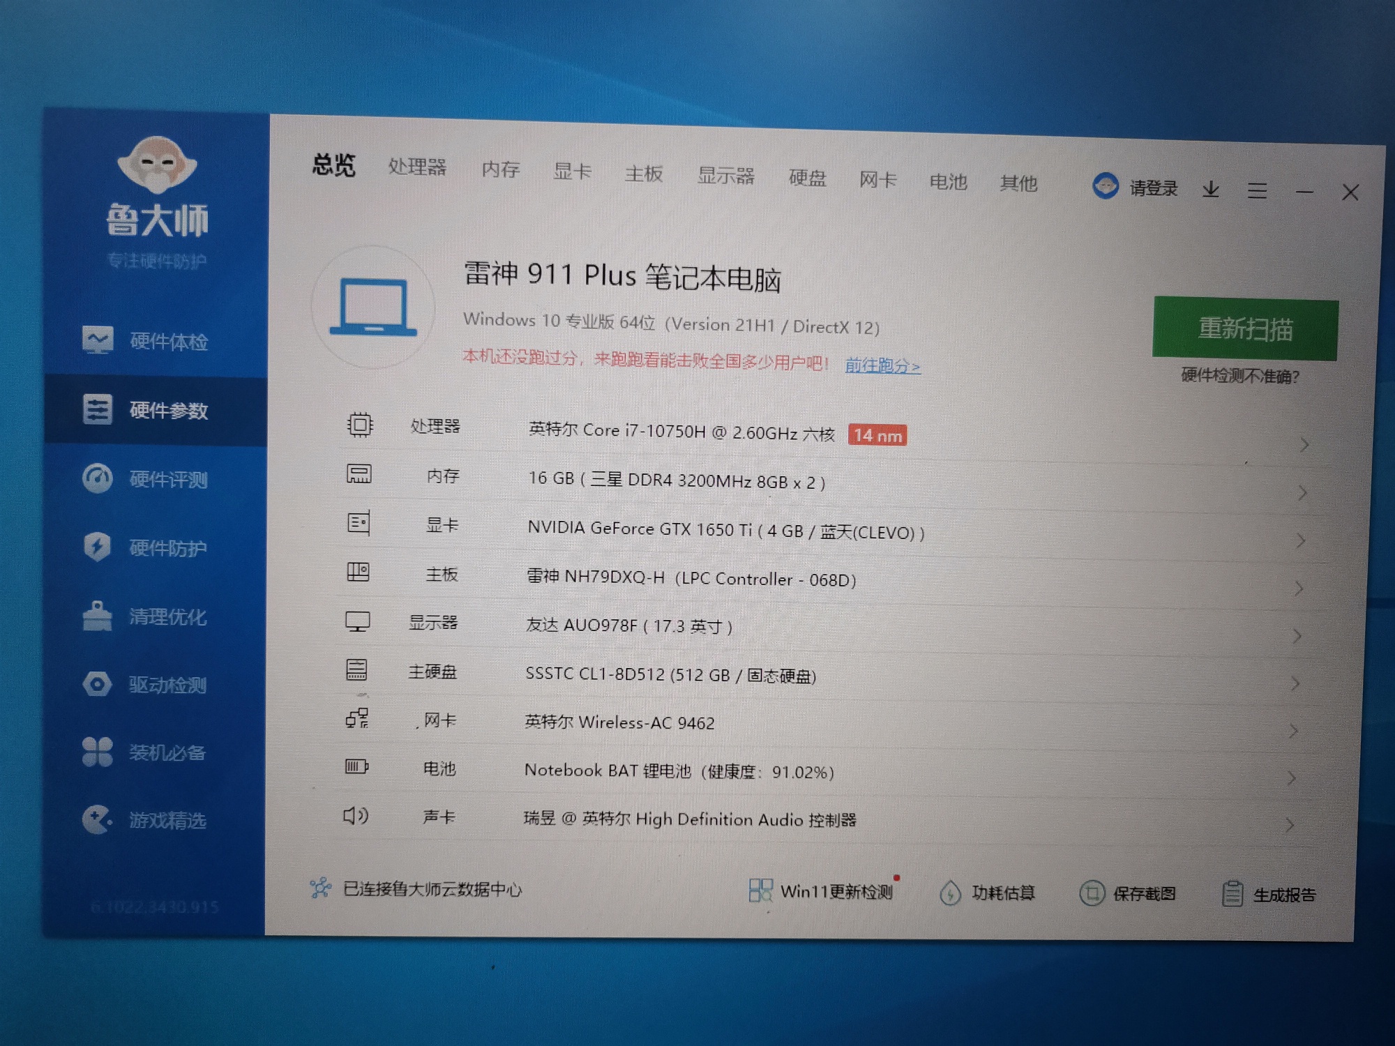Click text Notebook BAT 锂电池 health value

[x=679, y=771]
